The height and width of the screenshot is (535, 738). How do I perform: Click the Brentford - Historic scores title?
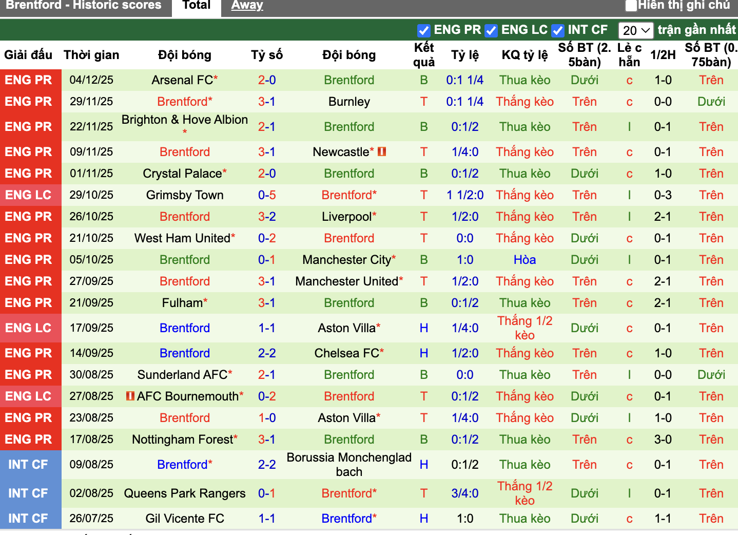pos(83,6)
